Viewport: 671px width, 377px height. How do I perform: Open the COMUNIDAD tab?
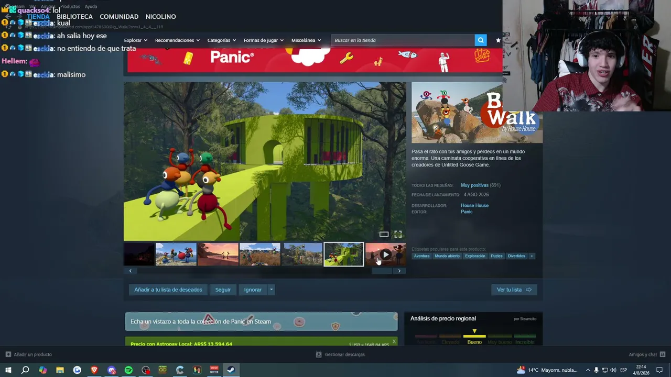click(x=119, y=17)
